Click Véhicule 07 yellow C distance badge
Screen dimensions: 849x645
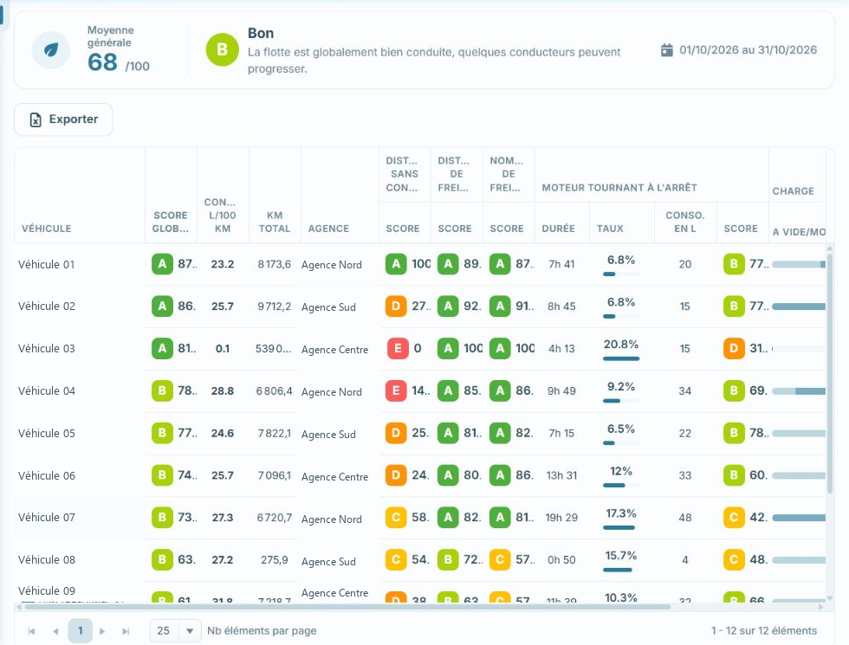point(396,518)
